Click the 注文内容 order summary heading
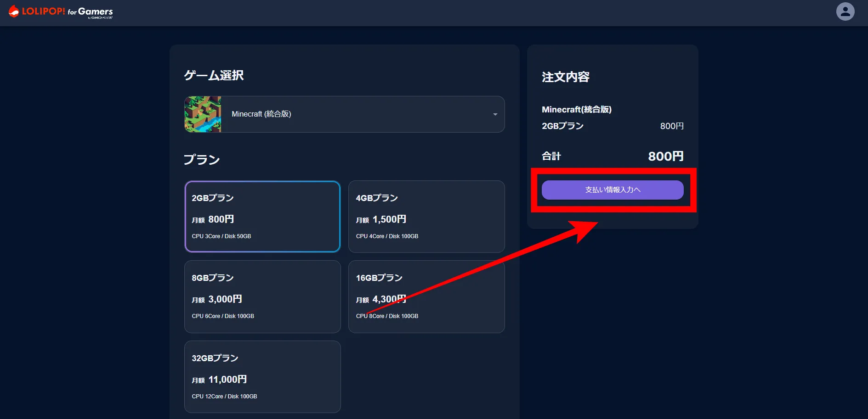 565,77
